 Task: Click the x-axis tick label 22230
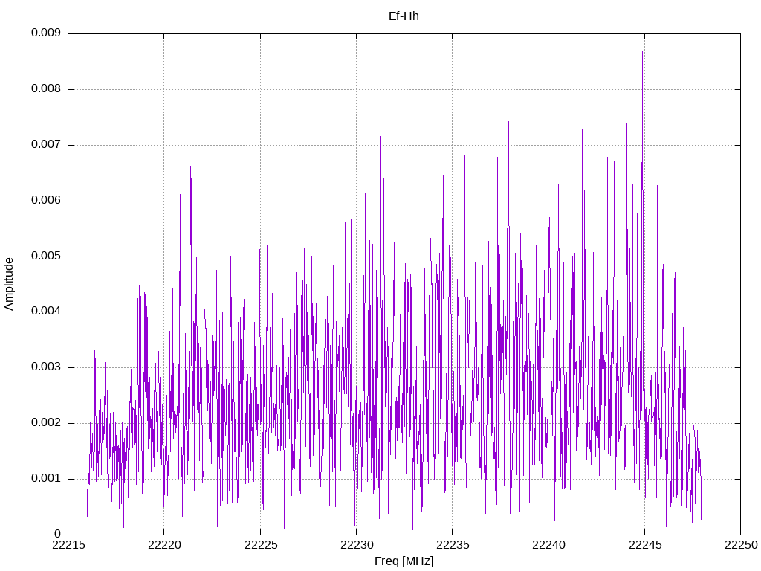(x=356, y=545)
